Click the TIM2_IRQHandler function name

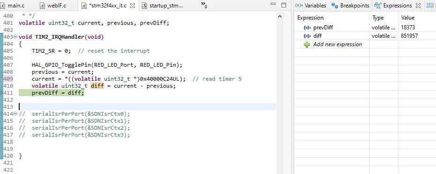pos(59,37)
